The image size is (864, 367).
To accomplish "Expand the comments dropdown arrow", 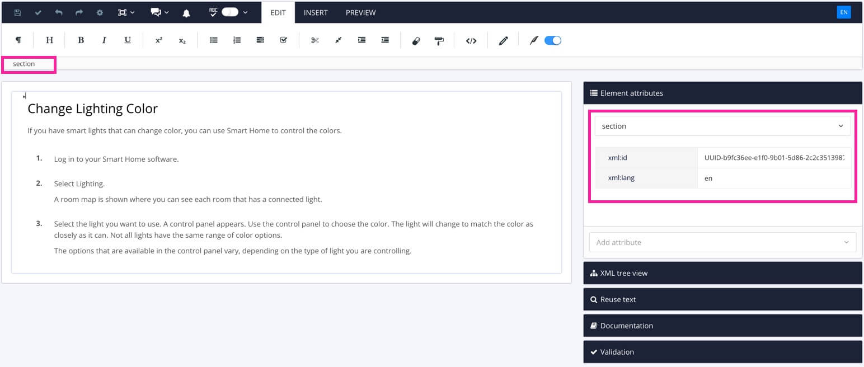I will [168, 11].
